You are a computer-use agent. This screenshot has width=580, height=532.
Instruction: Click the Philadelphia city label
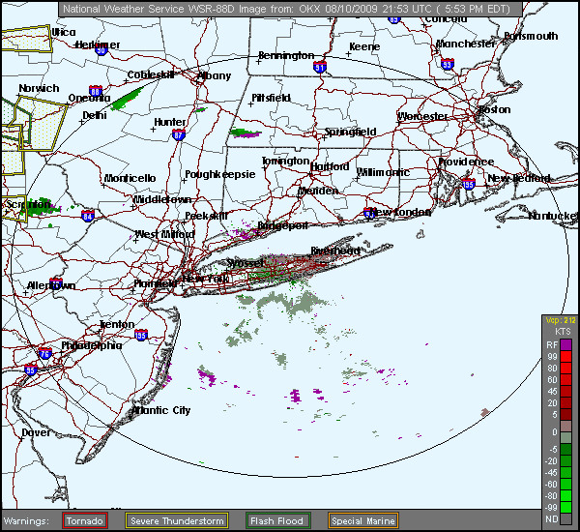92,345
